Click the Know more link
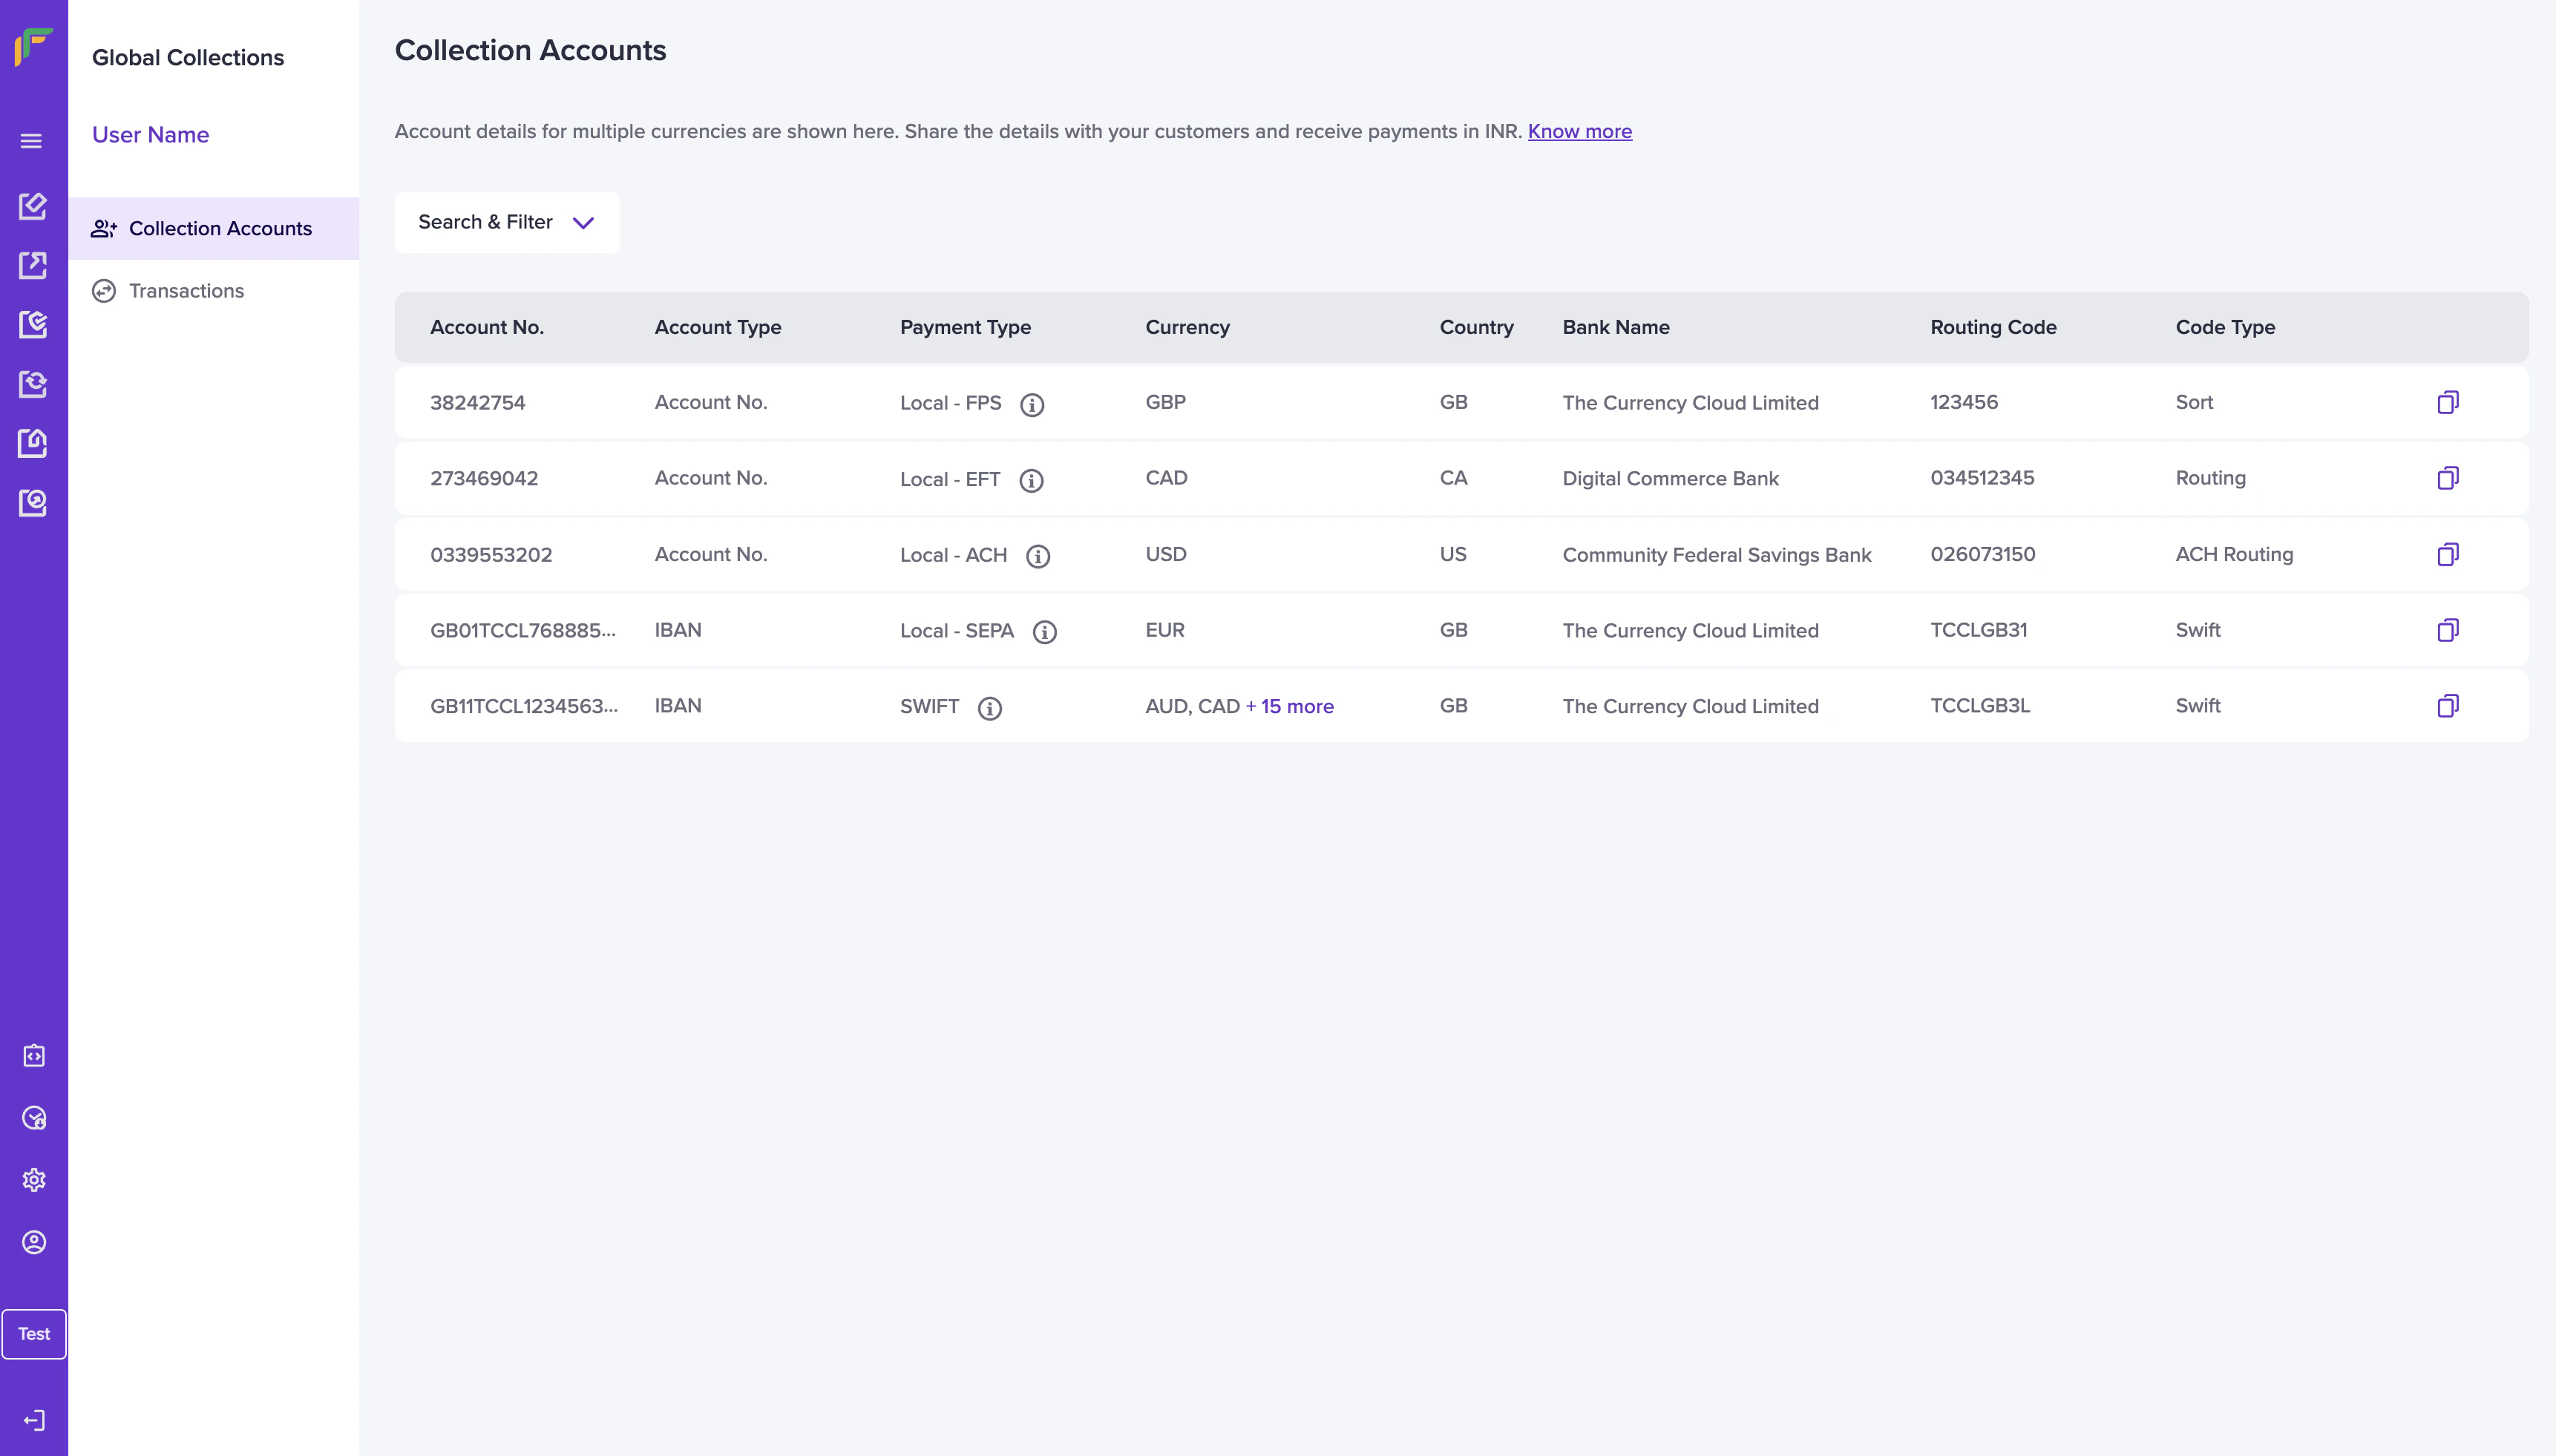The height and width of the screenshot is (1456, 2556). coord(1579,131)
